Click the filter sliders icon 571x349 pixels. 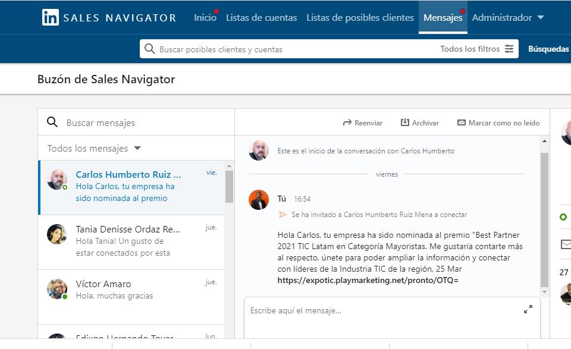click(x=509, y=49)
